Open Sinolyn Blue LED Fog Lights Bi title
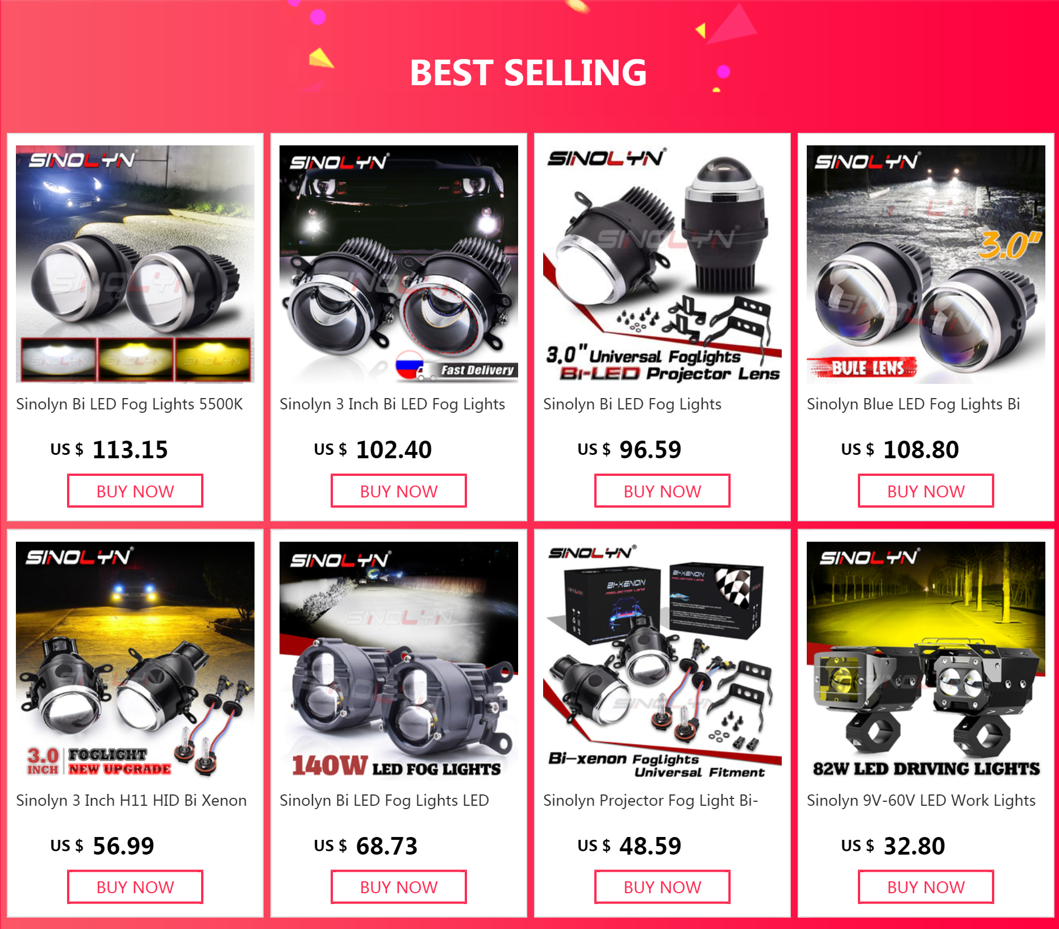The image size is (1059, 929). pos(914,404)
